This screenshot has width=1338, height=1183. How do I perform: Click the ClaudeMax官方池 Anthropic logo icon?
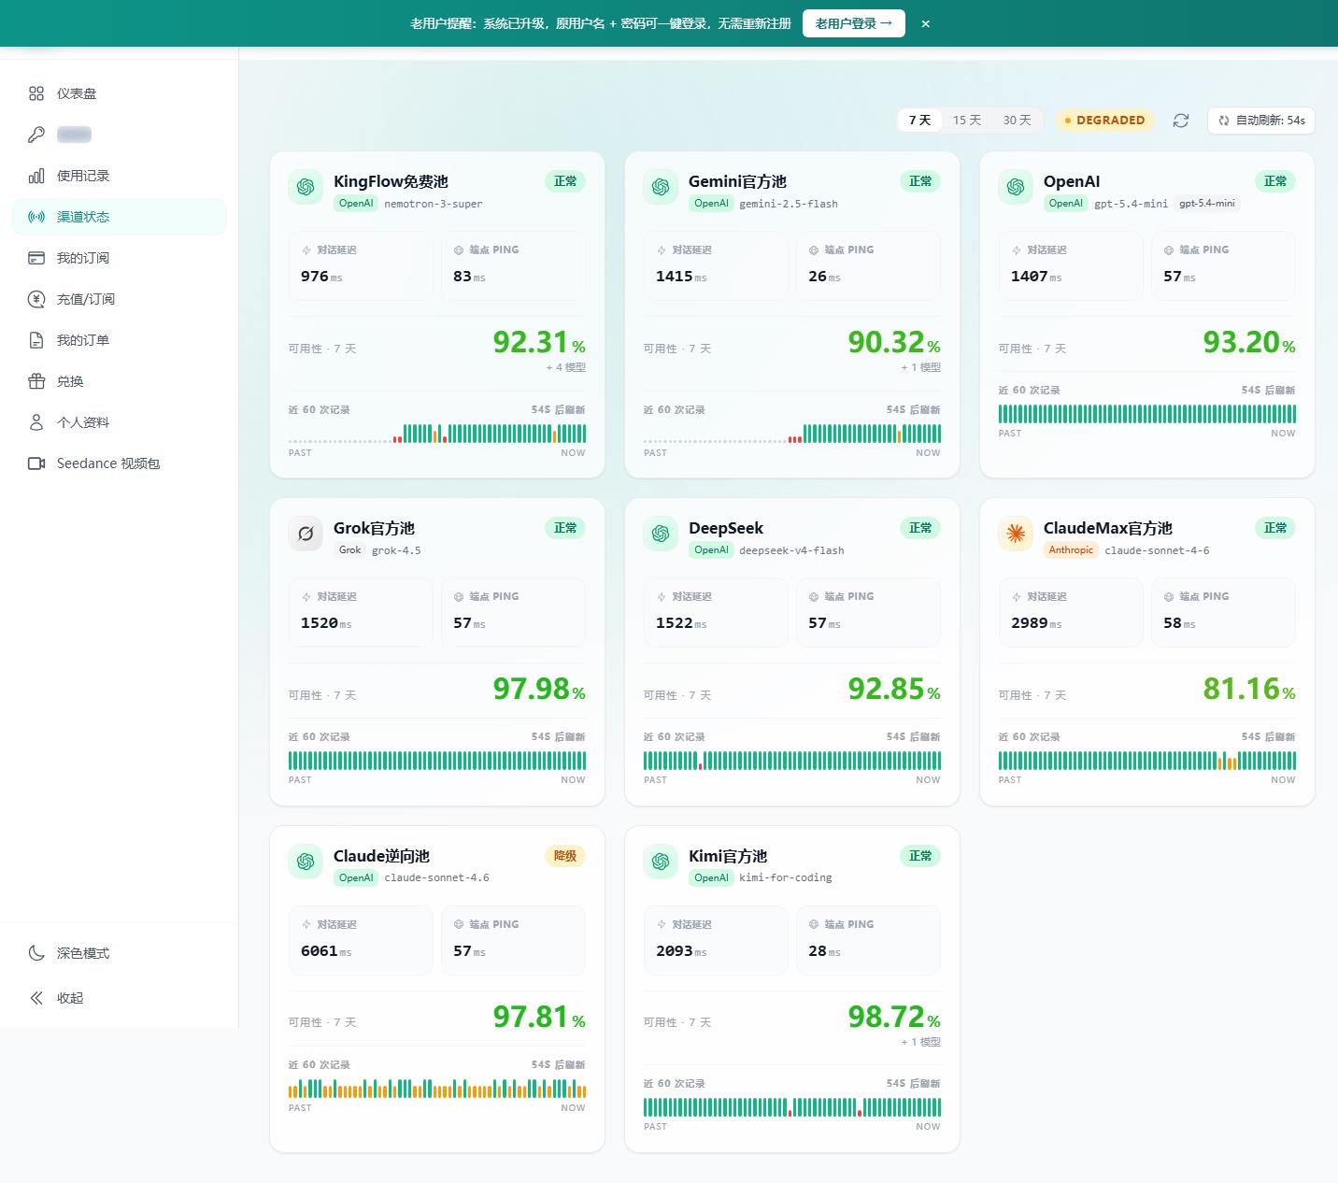coord(1016,534)
